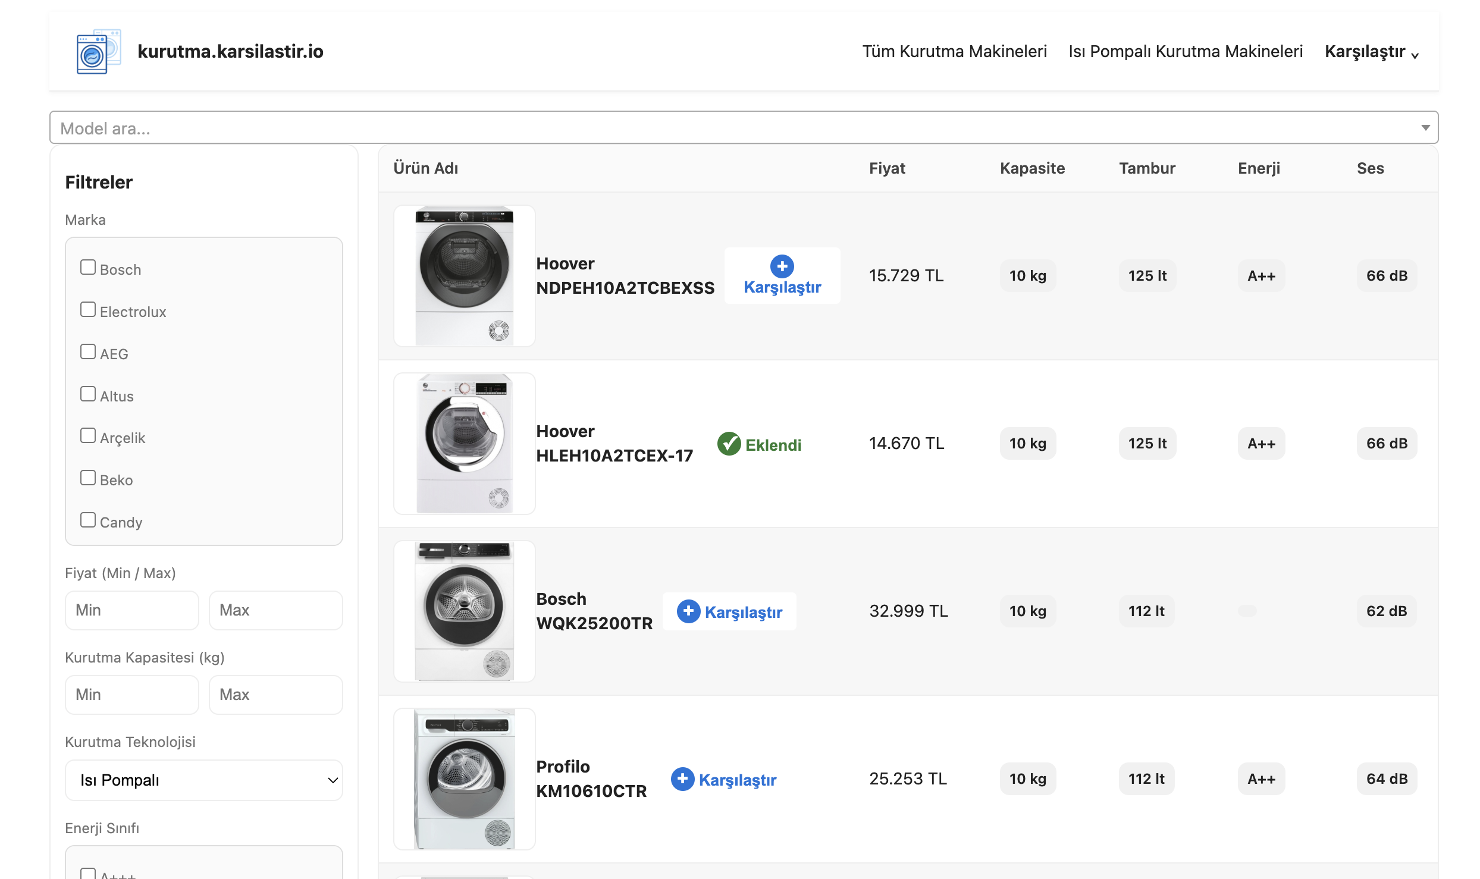Go to Tüm Kurutma Makineleri
Screen dimensions: 1480x879
(954, 52)
